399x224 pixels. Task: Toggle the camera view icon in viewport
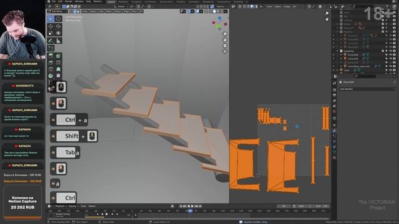(224, 45)
